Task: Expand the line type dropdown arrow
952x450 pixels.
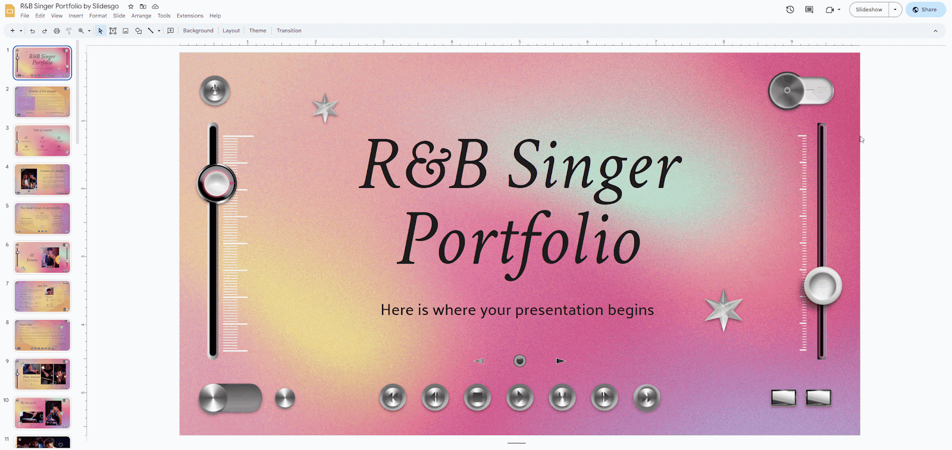Action: pos(159,31)
